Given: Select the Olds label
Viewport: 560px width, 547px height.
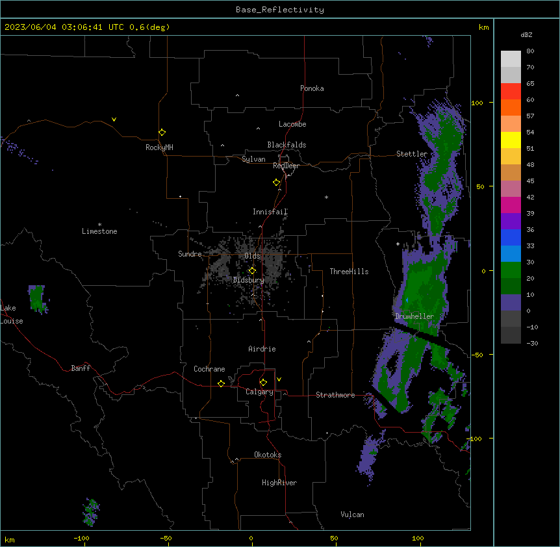Looking at the screenshot, I should 252,256.
